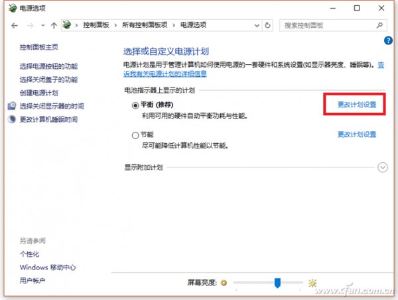Open Windows 移动中心 link
Viewport: 398px width, 300px height.
[48, 268]
